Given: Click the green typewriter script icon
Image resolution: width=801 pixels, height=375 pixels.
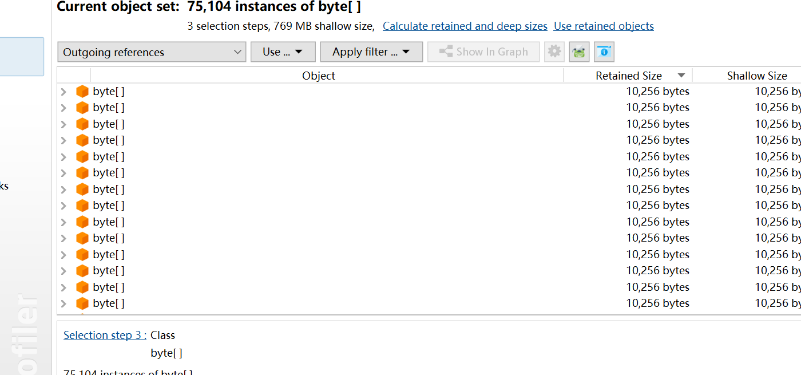Looking at the screenshot, I should click(x=579, y=52).
